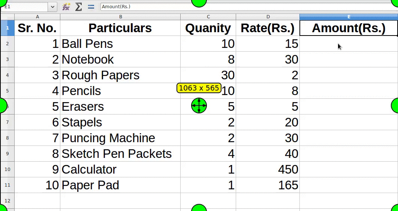Select the Rate cell containing 450

coord(268,169)
